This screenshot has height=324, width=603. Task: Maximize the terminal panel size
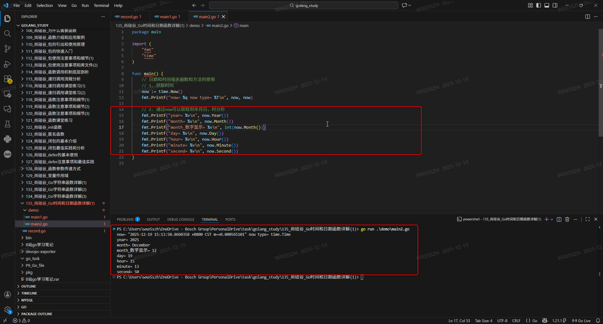pos(588,219)
